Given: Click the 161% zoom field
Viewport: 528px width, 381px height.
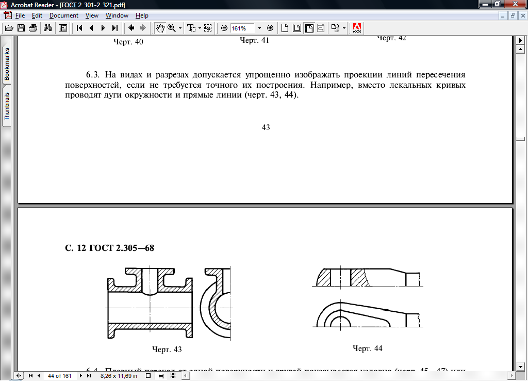Looking at the screenshot, I should coord(242,28).
